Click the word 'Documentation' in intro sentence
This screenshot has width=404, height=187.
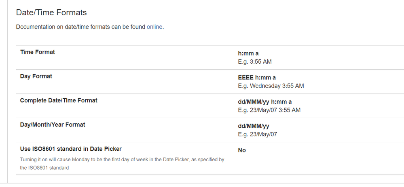coord(35,27)
